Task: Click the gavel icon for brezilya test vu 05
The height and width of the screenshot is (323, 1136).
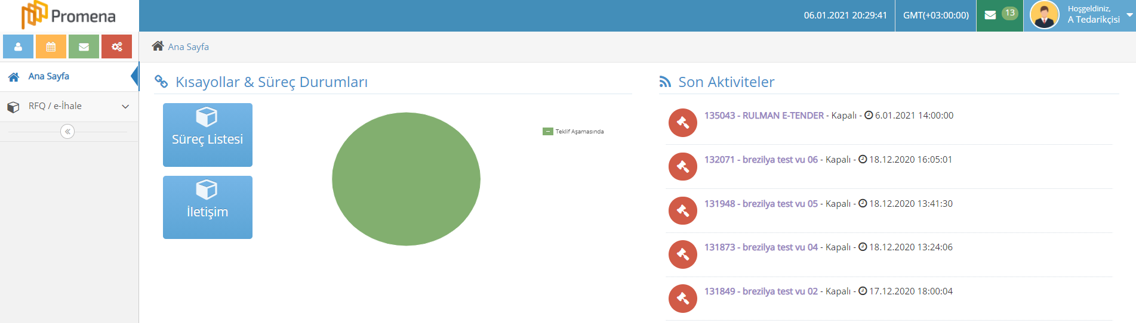Action: pyautogui.click(x=683, y=211)
